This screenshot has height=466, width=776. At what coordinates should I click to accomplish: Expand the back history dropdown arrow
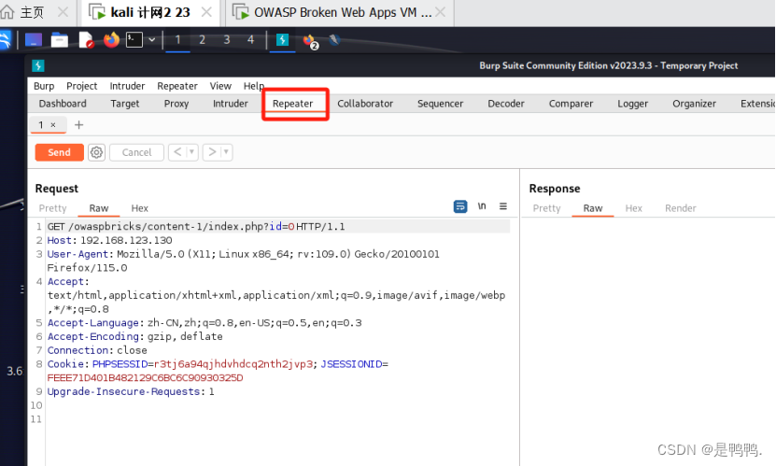pos(192,152)
